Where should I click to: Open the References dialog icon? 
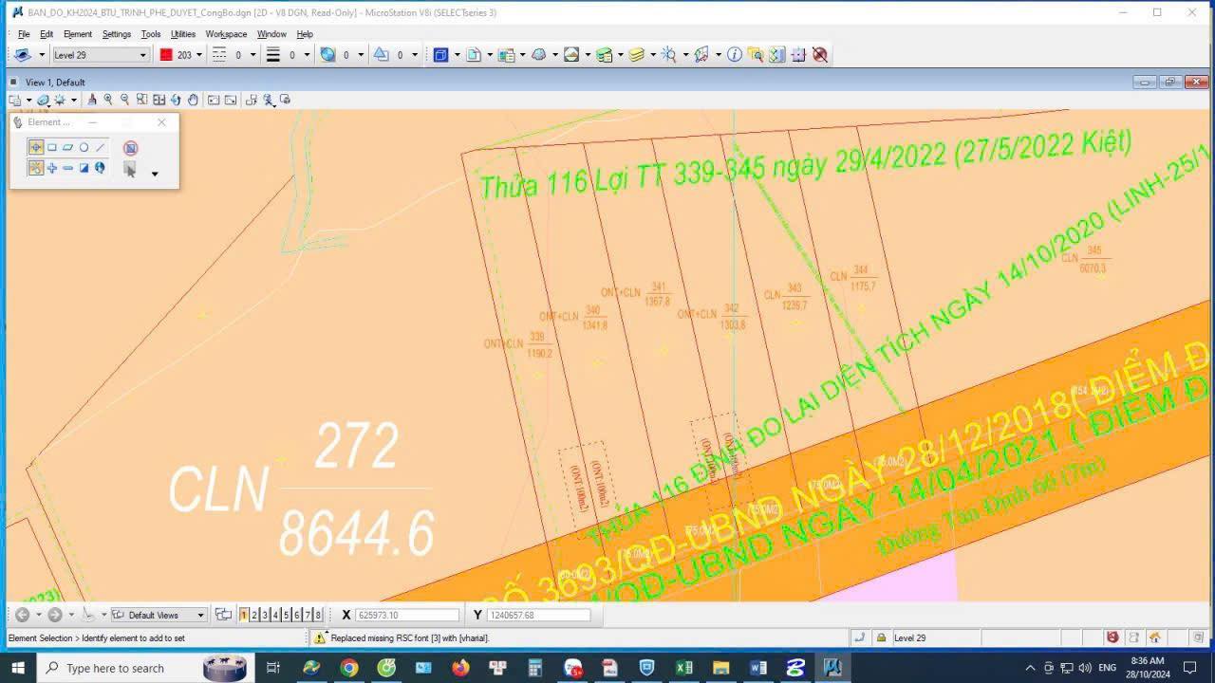[x=506, y=55]
